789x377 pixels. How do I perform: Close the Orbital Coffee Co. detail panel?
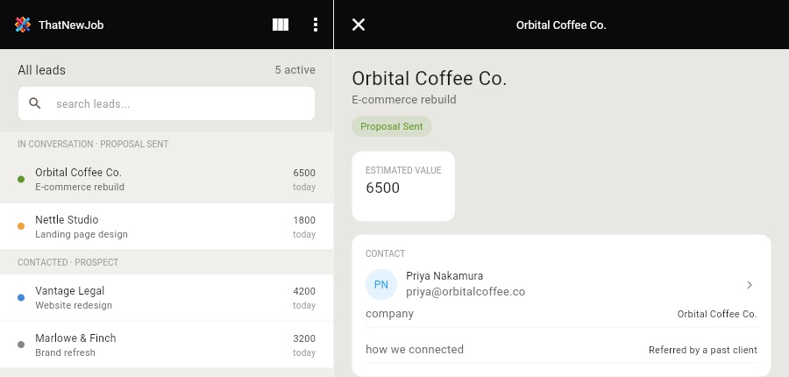359,25
